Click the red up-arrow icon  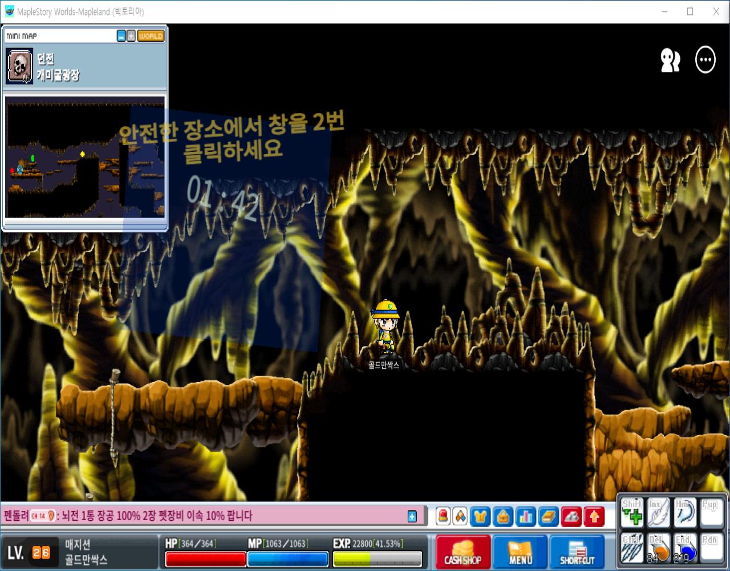[x=594, y=517]
